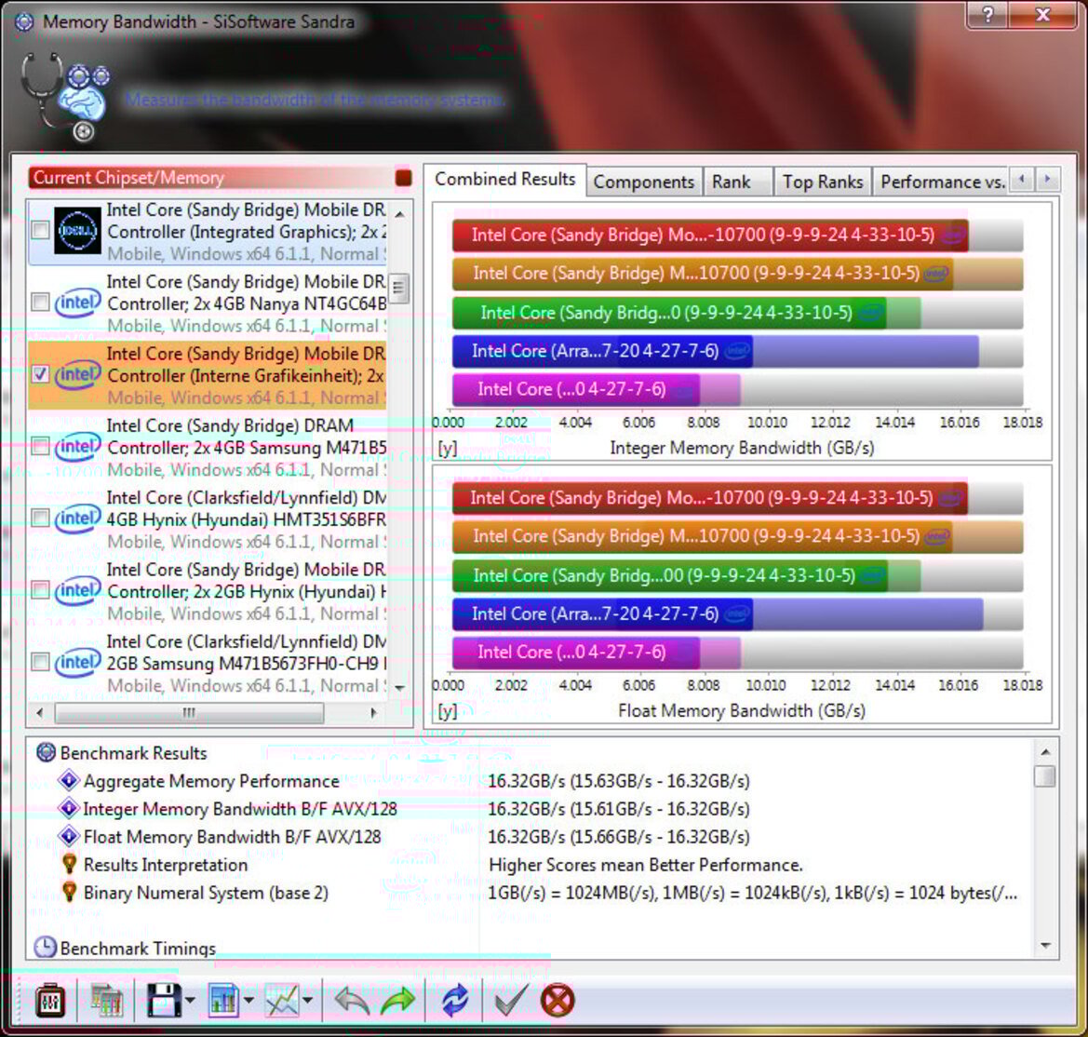Open the dropdown arrow next to the save icon
Screen dimensions: 1088x1037
(190, 1001)
